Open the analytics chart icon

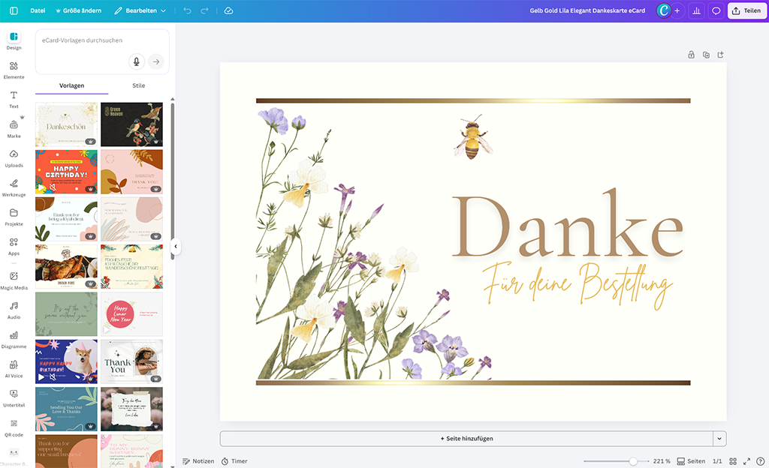click(696, 10)
